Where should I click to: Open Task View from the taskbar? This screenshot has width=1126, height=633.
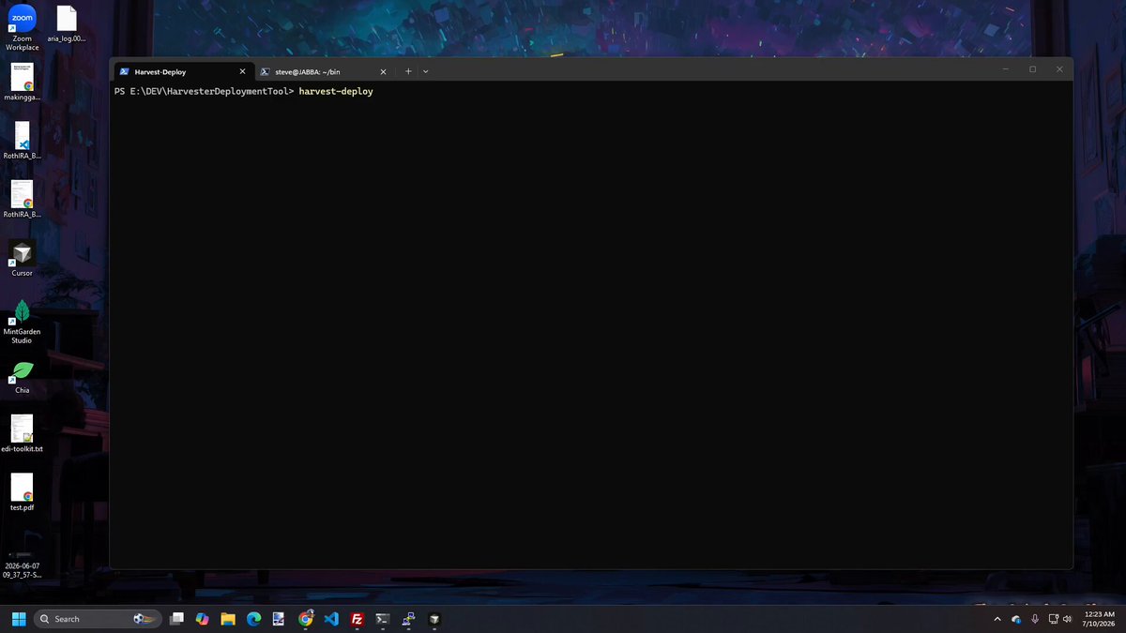click(176, 619)
